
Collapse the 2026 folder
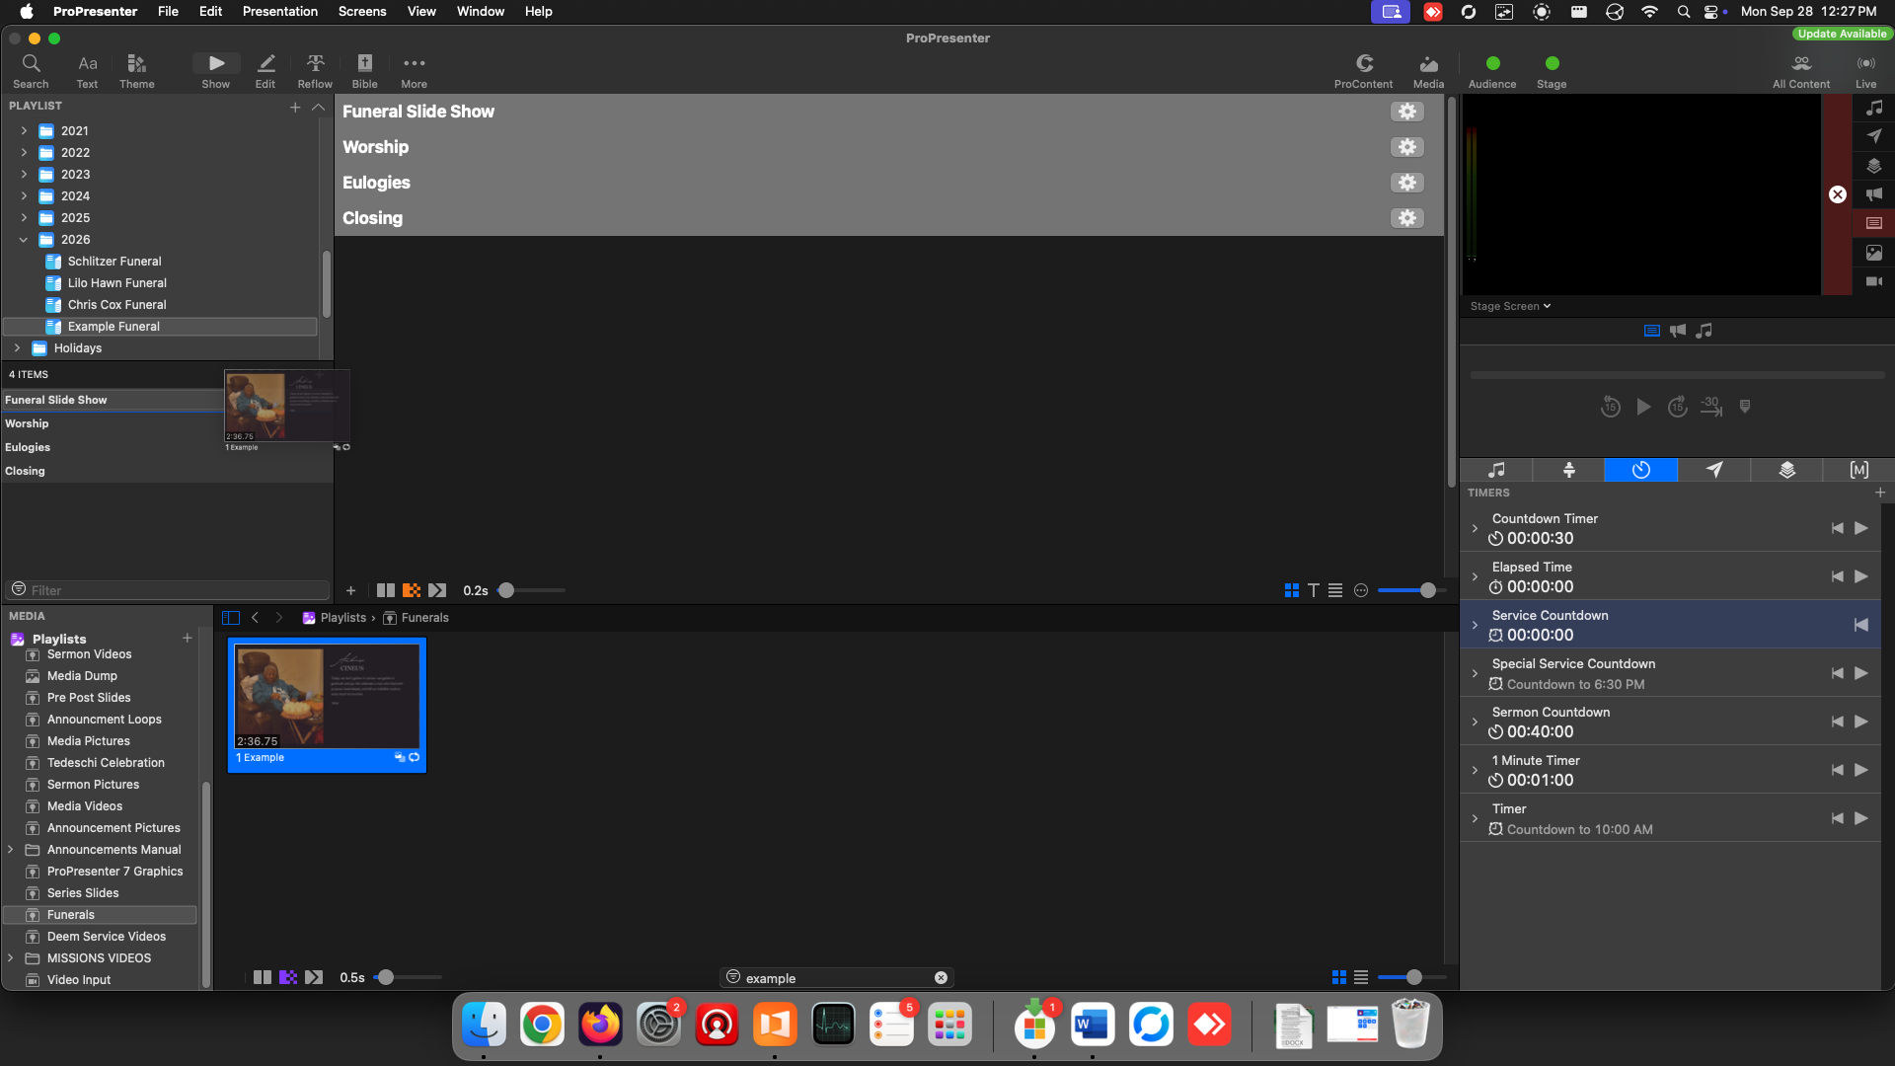point(24,240)
